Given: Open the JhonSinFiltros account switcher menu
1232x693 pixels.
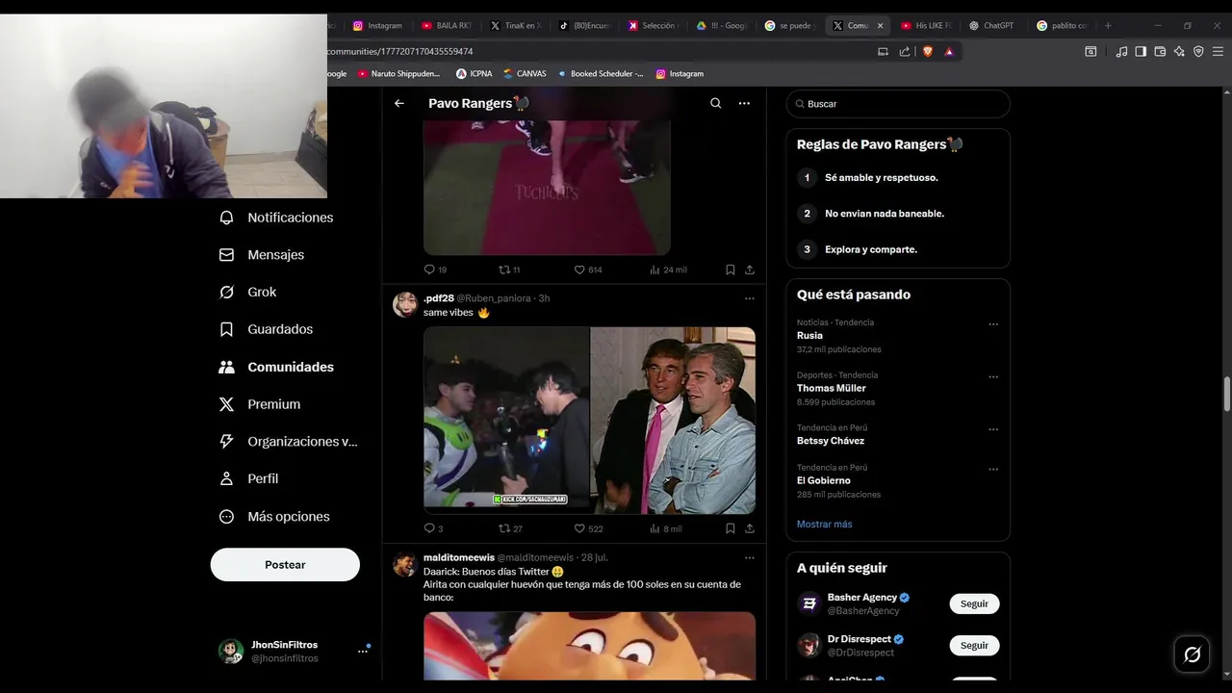Looking at the screenshot, I should click(295, 652).
